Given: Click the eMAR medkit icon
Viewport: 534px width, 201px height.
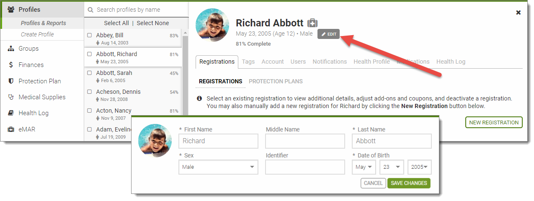Looking at the screenshot, I should 11,129.
